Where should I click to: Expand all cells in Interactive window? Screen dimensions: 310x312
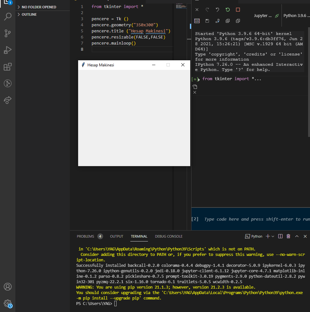pos(228,21)
